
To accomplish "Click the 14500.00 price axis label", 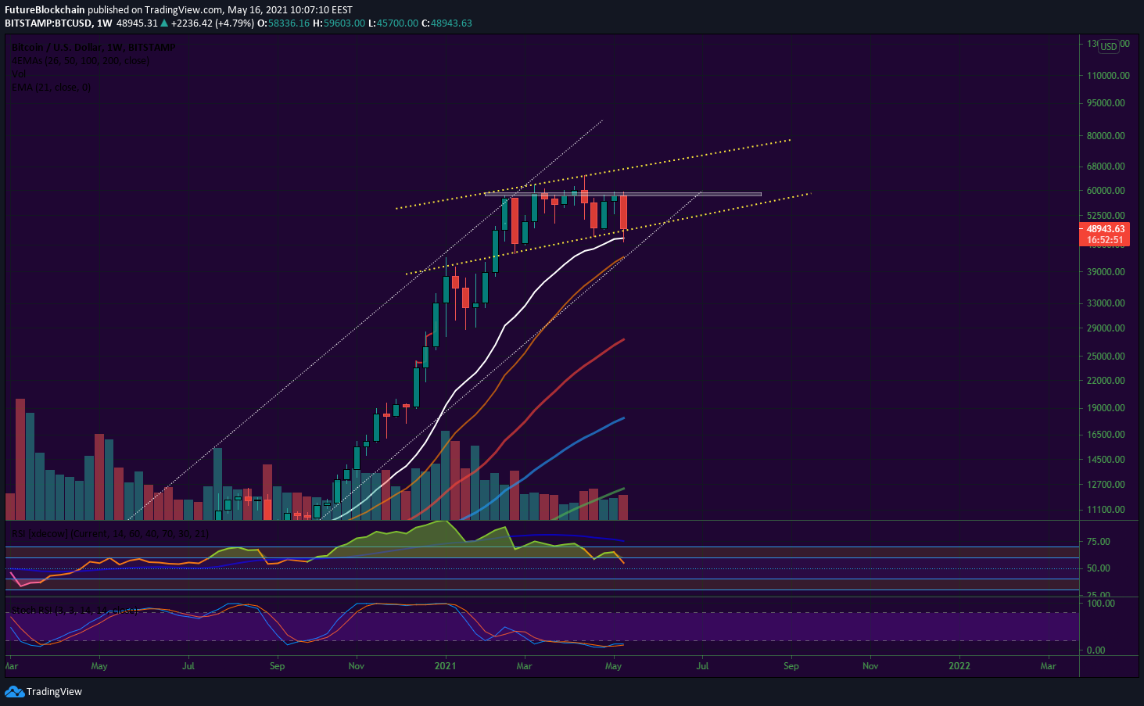I will click(1106, 460).
